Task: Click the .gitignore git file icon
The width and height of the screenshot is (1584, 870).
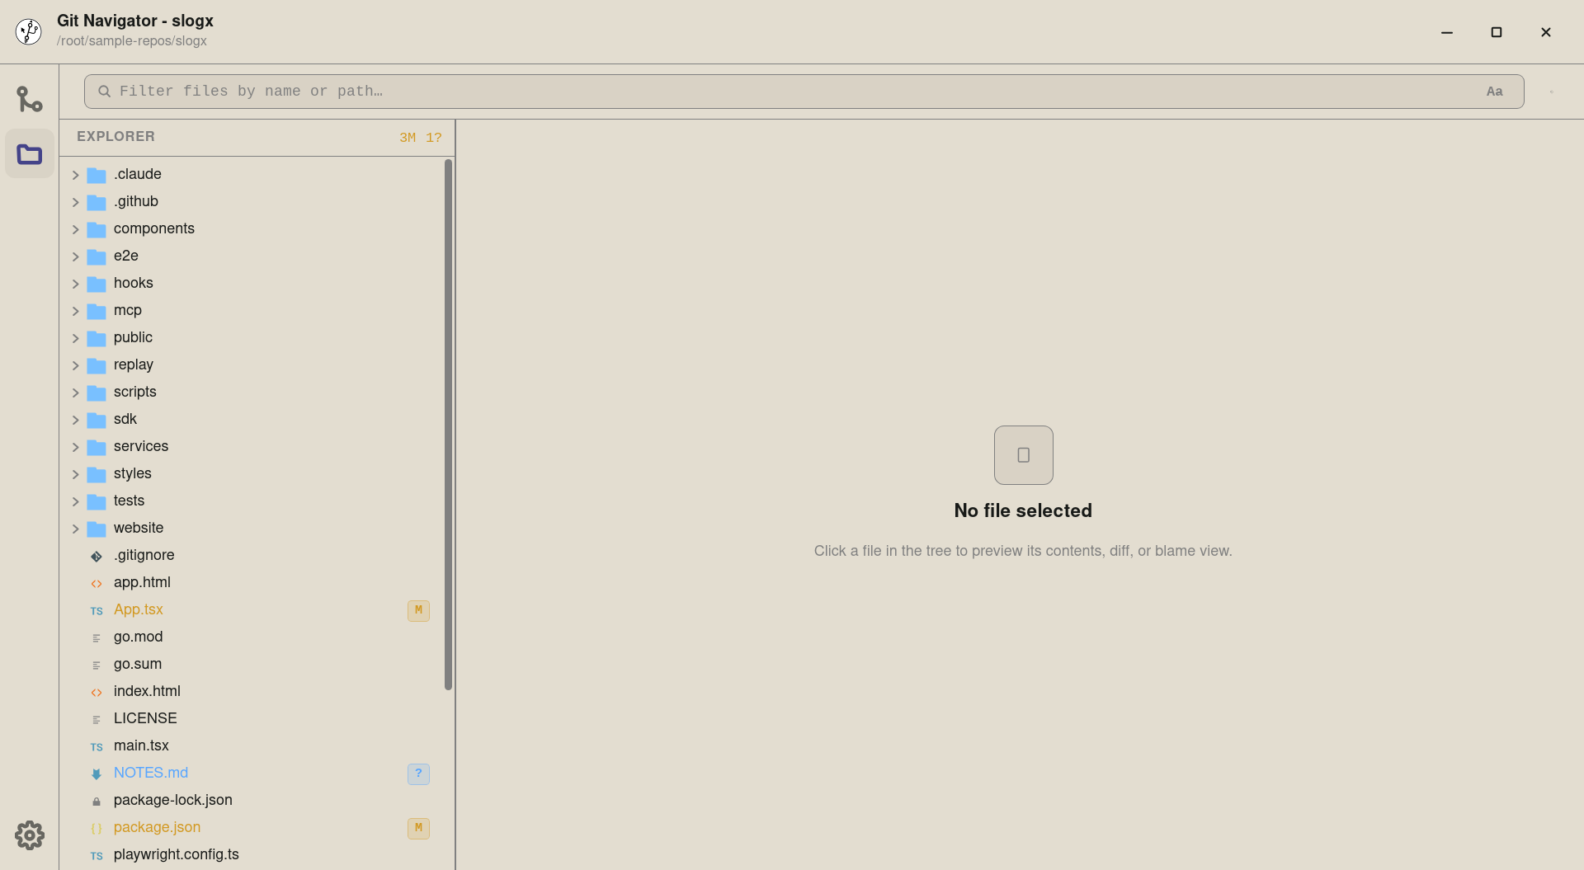Action: click(x=97, y=556)
